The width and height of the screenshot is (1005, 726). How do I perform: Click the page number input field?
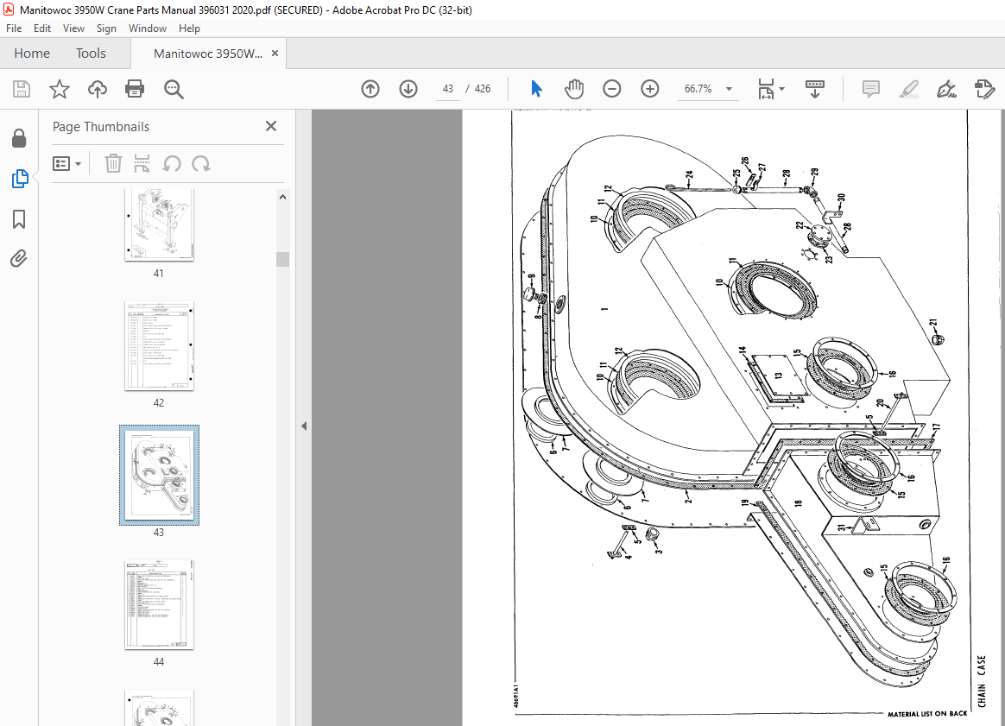[447, 89]
